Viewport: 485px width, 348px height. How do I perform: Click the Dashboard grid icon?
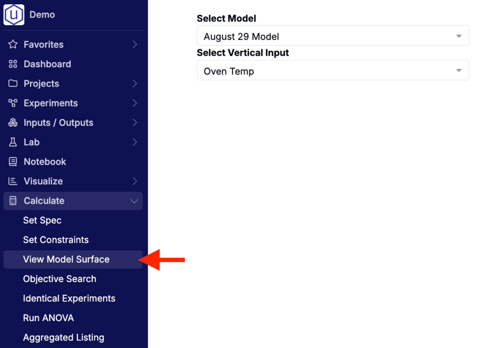pos(13,64)
